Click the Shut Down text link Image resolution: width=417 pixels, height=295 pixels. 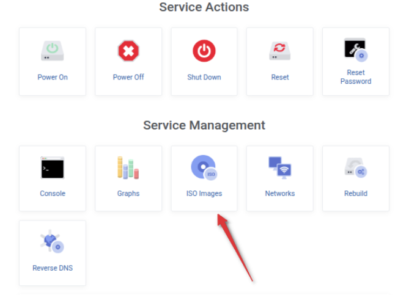tap(204, 78)
